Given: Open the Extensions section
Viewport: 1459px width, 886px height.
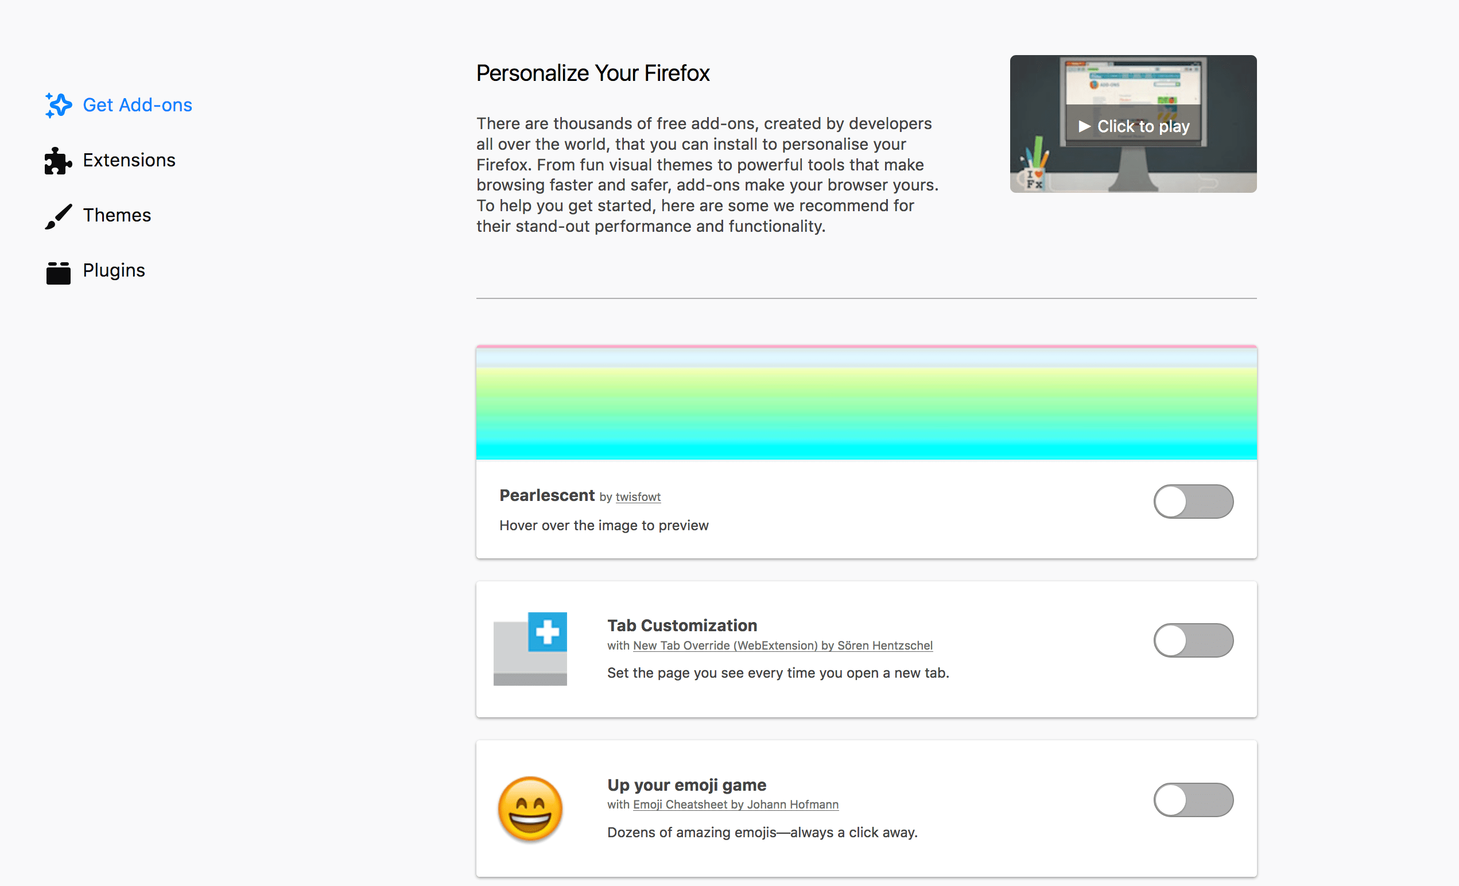Looking at the screenshot, I should tap(110, 161).
